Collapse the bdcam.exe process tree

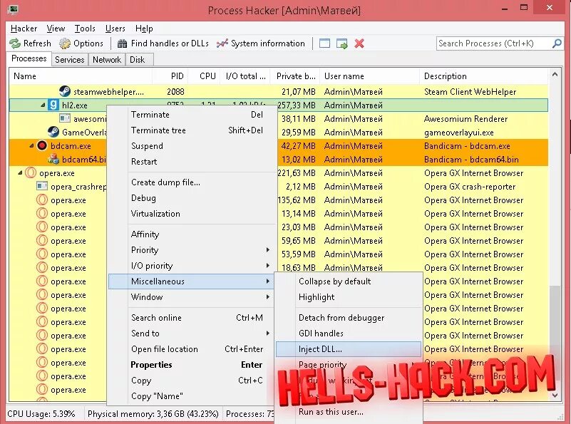[x=31, y=145]
